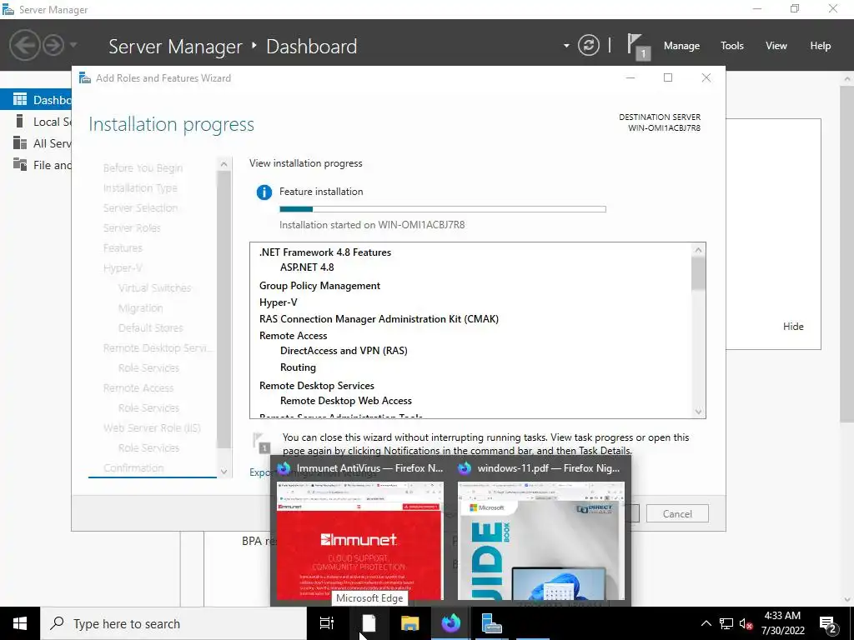Viewport: 854px width, 640px height.
Task: Open Task View on the taskbar
Action: [x=327, y=623]
